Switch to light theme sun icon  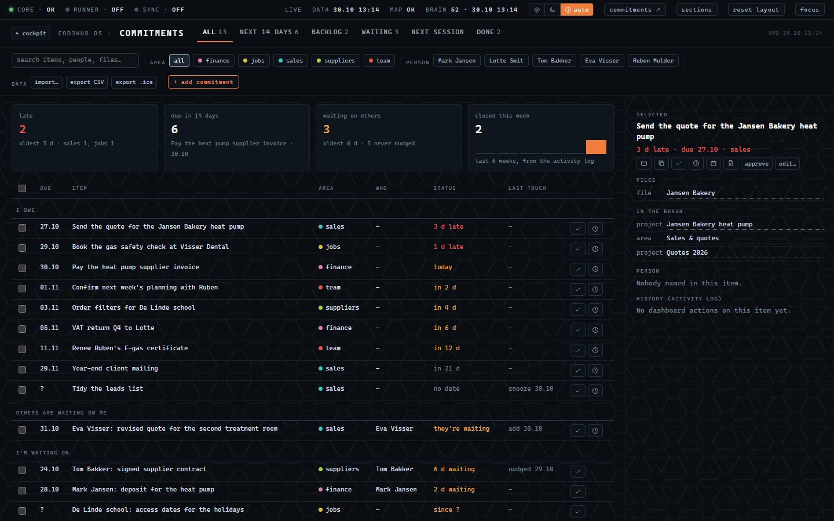[537, 10]
